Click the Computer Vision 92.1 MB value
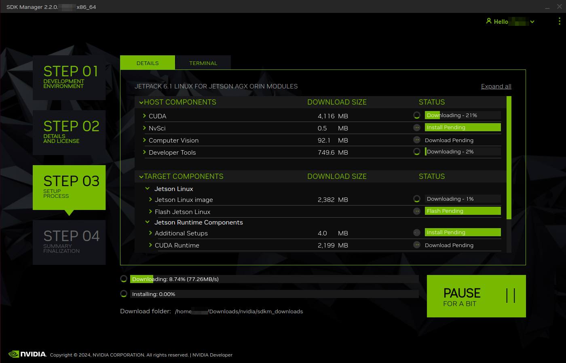Viewport: 566px width, 363px height. click(333, 140)
